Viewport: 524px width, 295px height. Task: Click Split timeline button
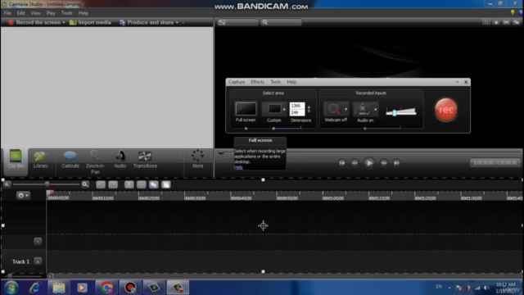point(142,184)
